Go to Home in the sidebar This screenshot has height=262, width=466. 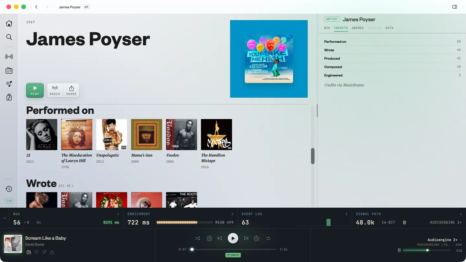(x=9, y=23)
